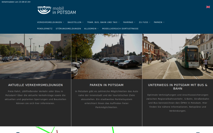Image resolution: width=213 pixels, height=133 pixels.
Task: Select the Verkehrsdaten von 23:38:42 Uhr timestamp
Action: click(16, 2)
